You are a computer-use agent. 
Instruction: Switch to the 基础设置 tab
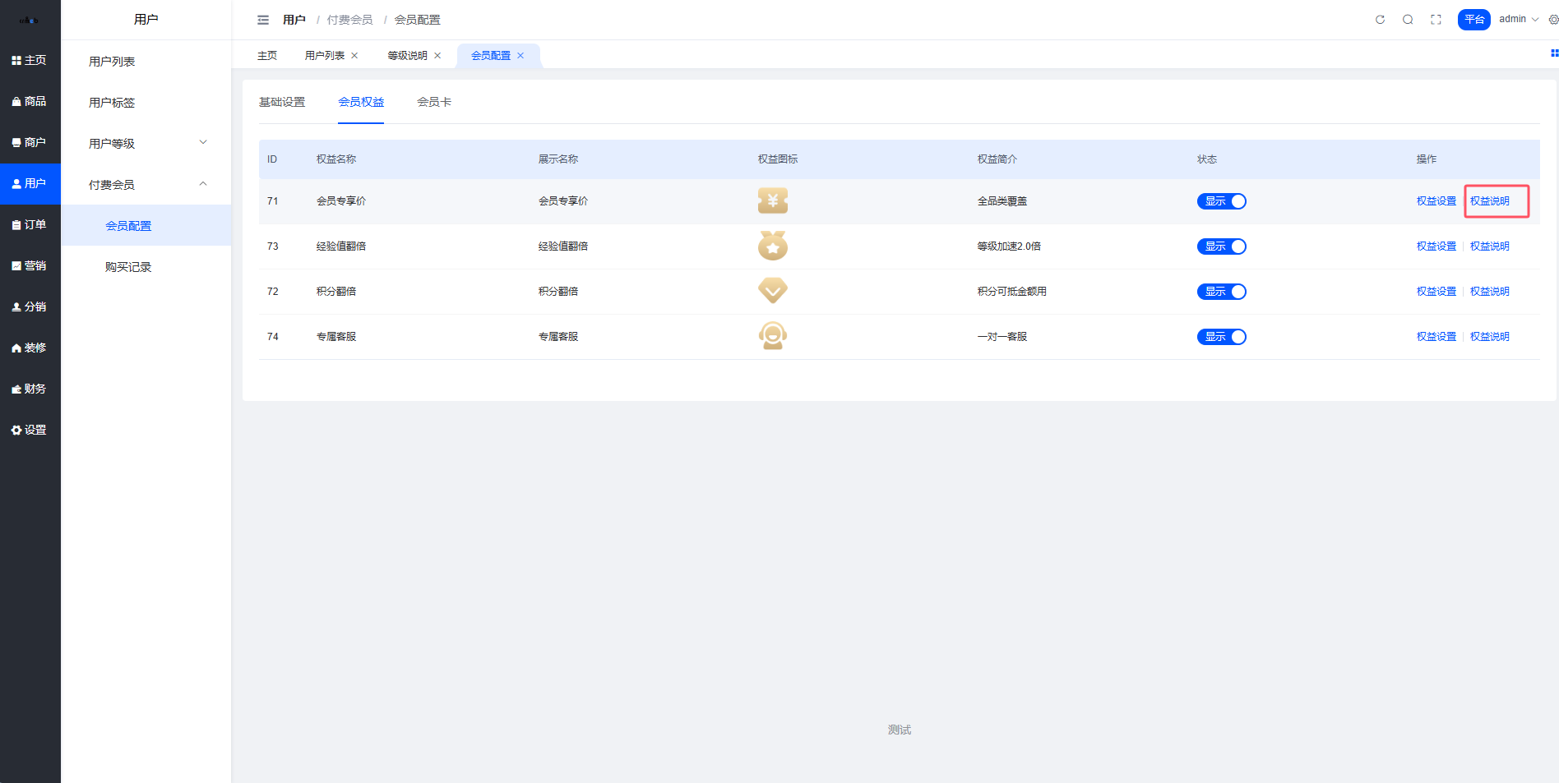pyautogui.click(x=282, y=102)
